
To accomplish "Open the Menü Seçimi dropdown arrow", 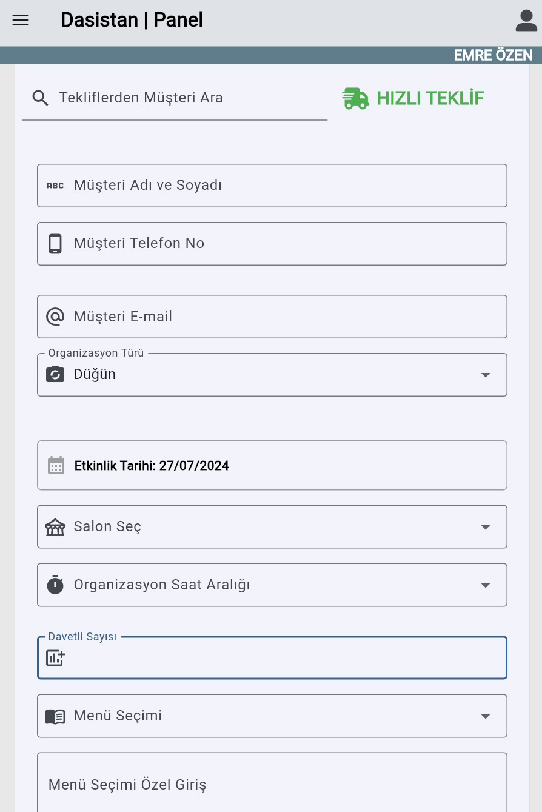I will (485, 716).
